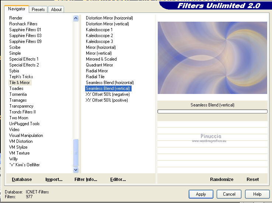
Task: Open the Presets tab
Action: 38,10
